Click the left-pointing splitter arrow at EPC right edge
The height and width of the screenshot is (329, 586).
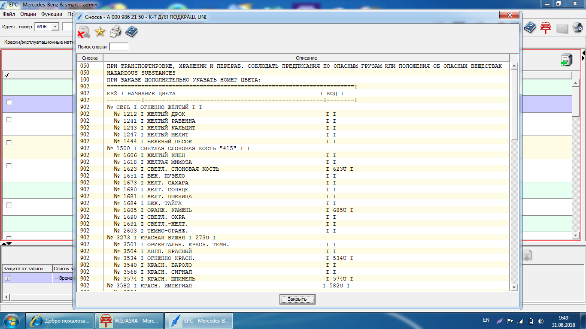(584, 53)
